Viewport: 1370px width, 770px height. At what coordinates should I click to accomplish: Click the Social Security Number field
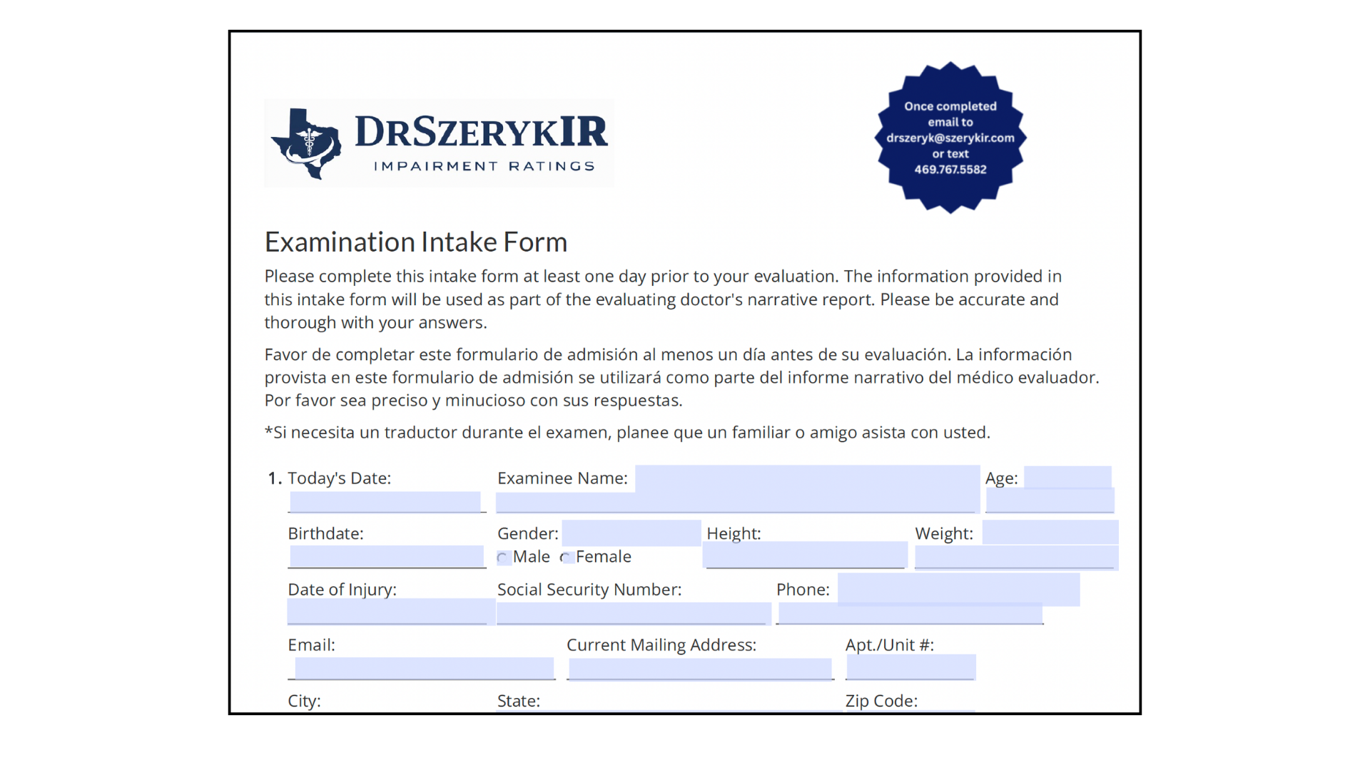click(633, 613)
